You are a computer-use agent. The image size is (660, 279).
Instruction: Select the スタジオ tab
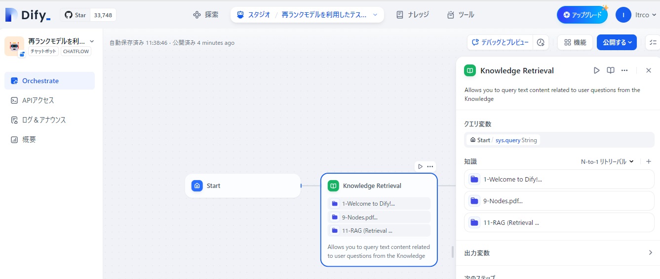coord(253,15)
